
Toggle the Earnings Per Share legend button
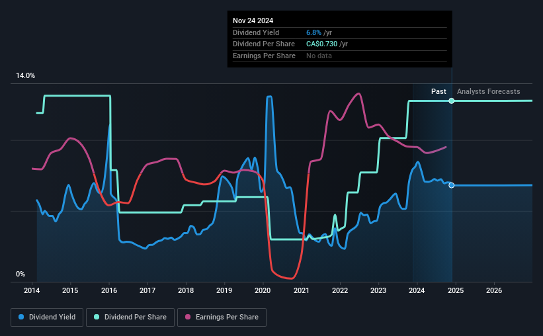coord(222,317)
